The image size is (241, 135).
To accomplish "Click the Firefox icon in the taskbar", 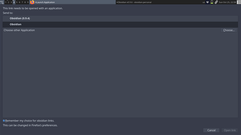I will [x=32, y=2].
